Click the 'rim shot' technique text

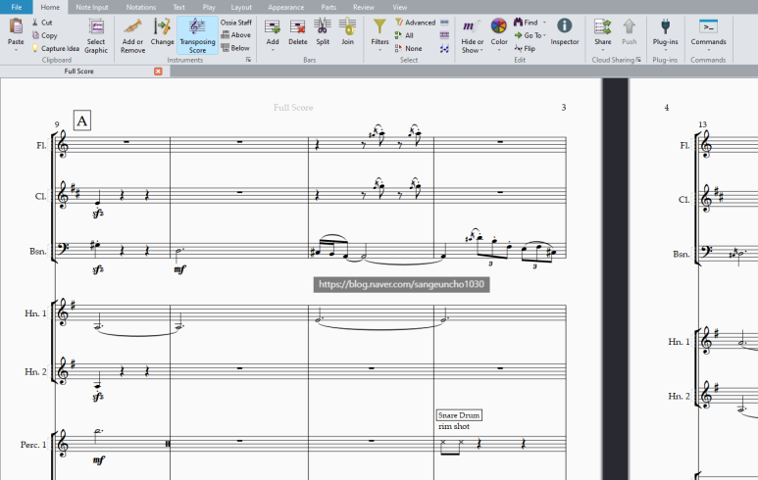point(454,426)
